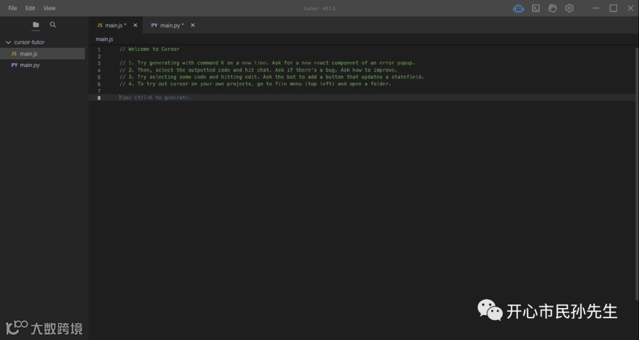Click PY icon of main.py in sidebar
Viewport: 639px width, 340px height.
14,65
